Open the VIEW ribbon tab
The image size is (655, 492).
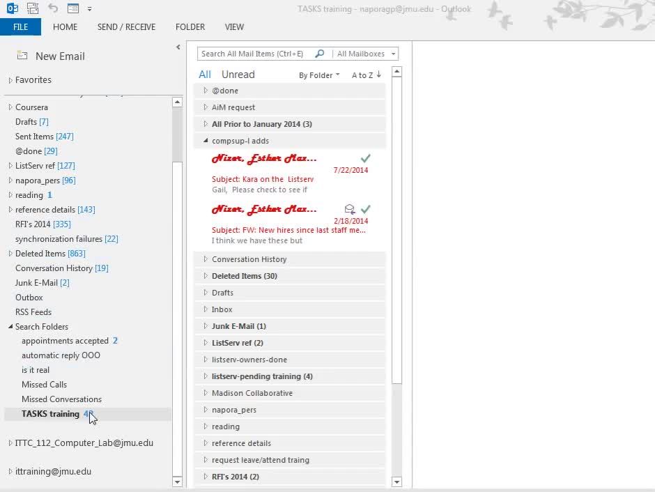pos(234,26)
